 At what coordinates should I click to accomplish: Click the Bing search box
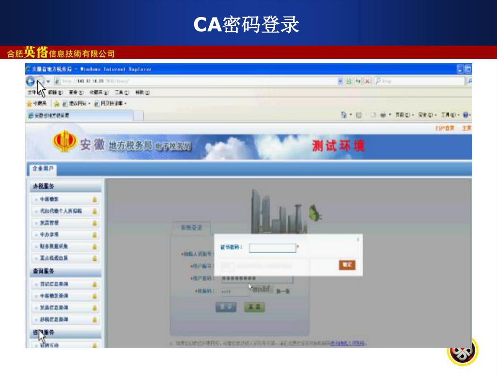point(419,81)
